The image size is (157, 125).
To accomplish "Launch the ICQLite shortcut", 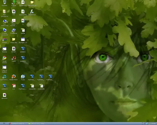I will 14,3.
